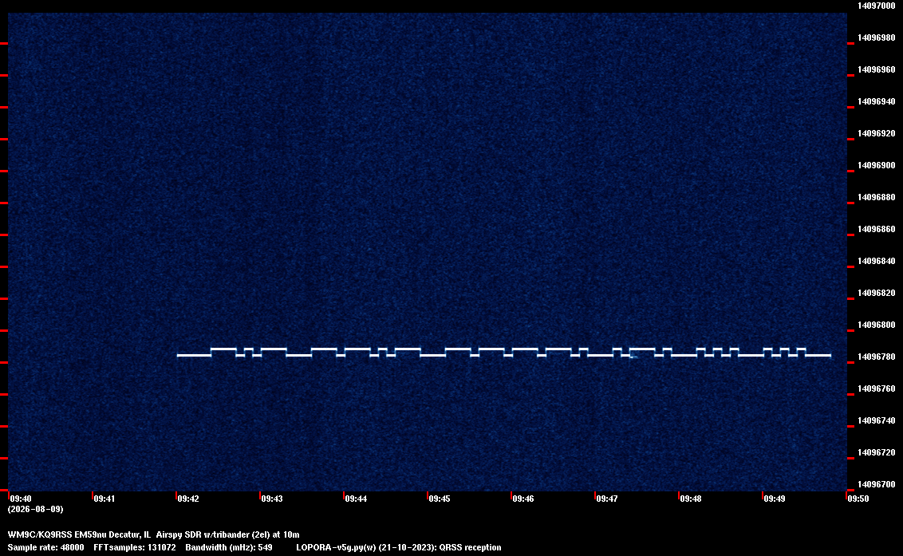Click the 09:47 time axis label

point(607,499)
